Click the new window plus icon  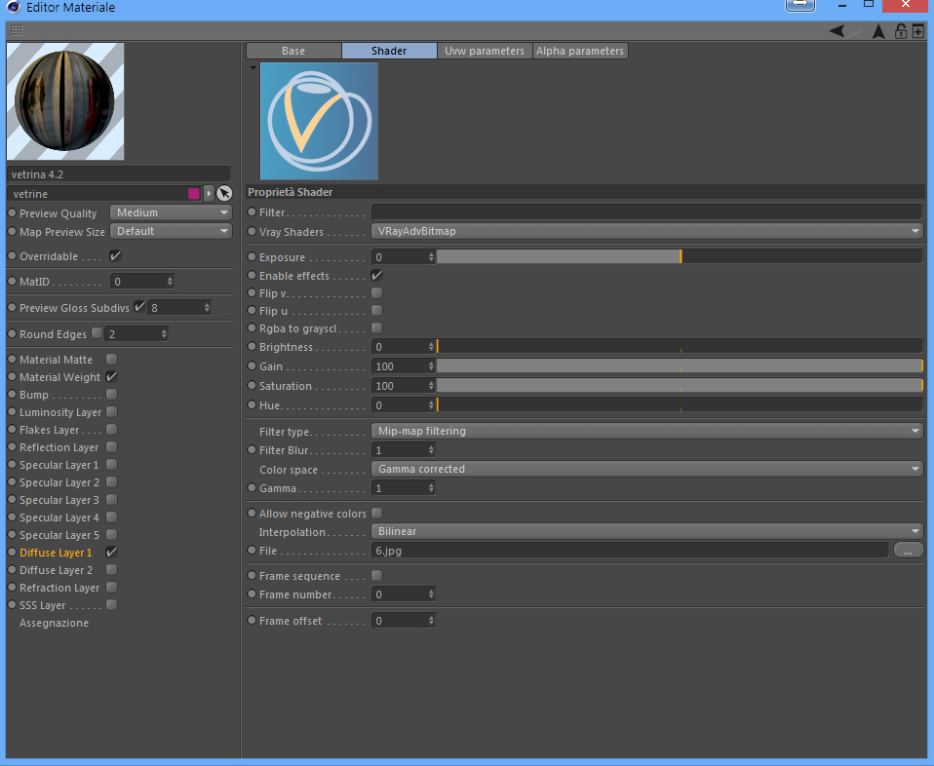click(x=918, y=31)
